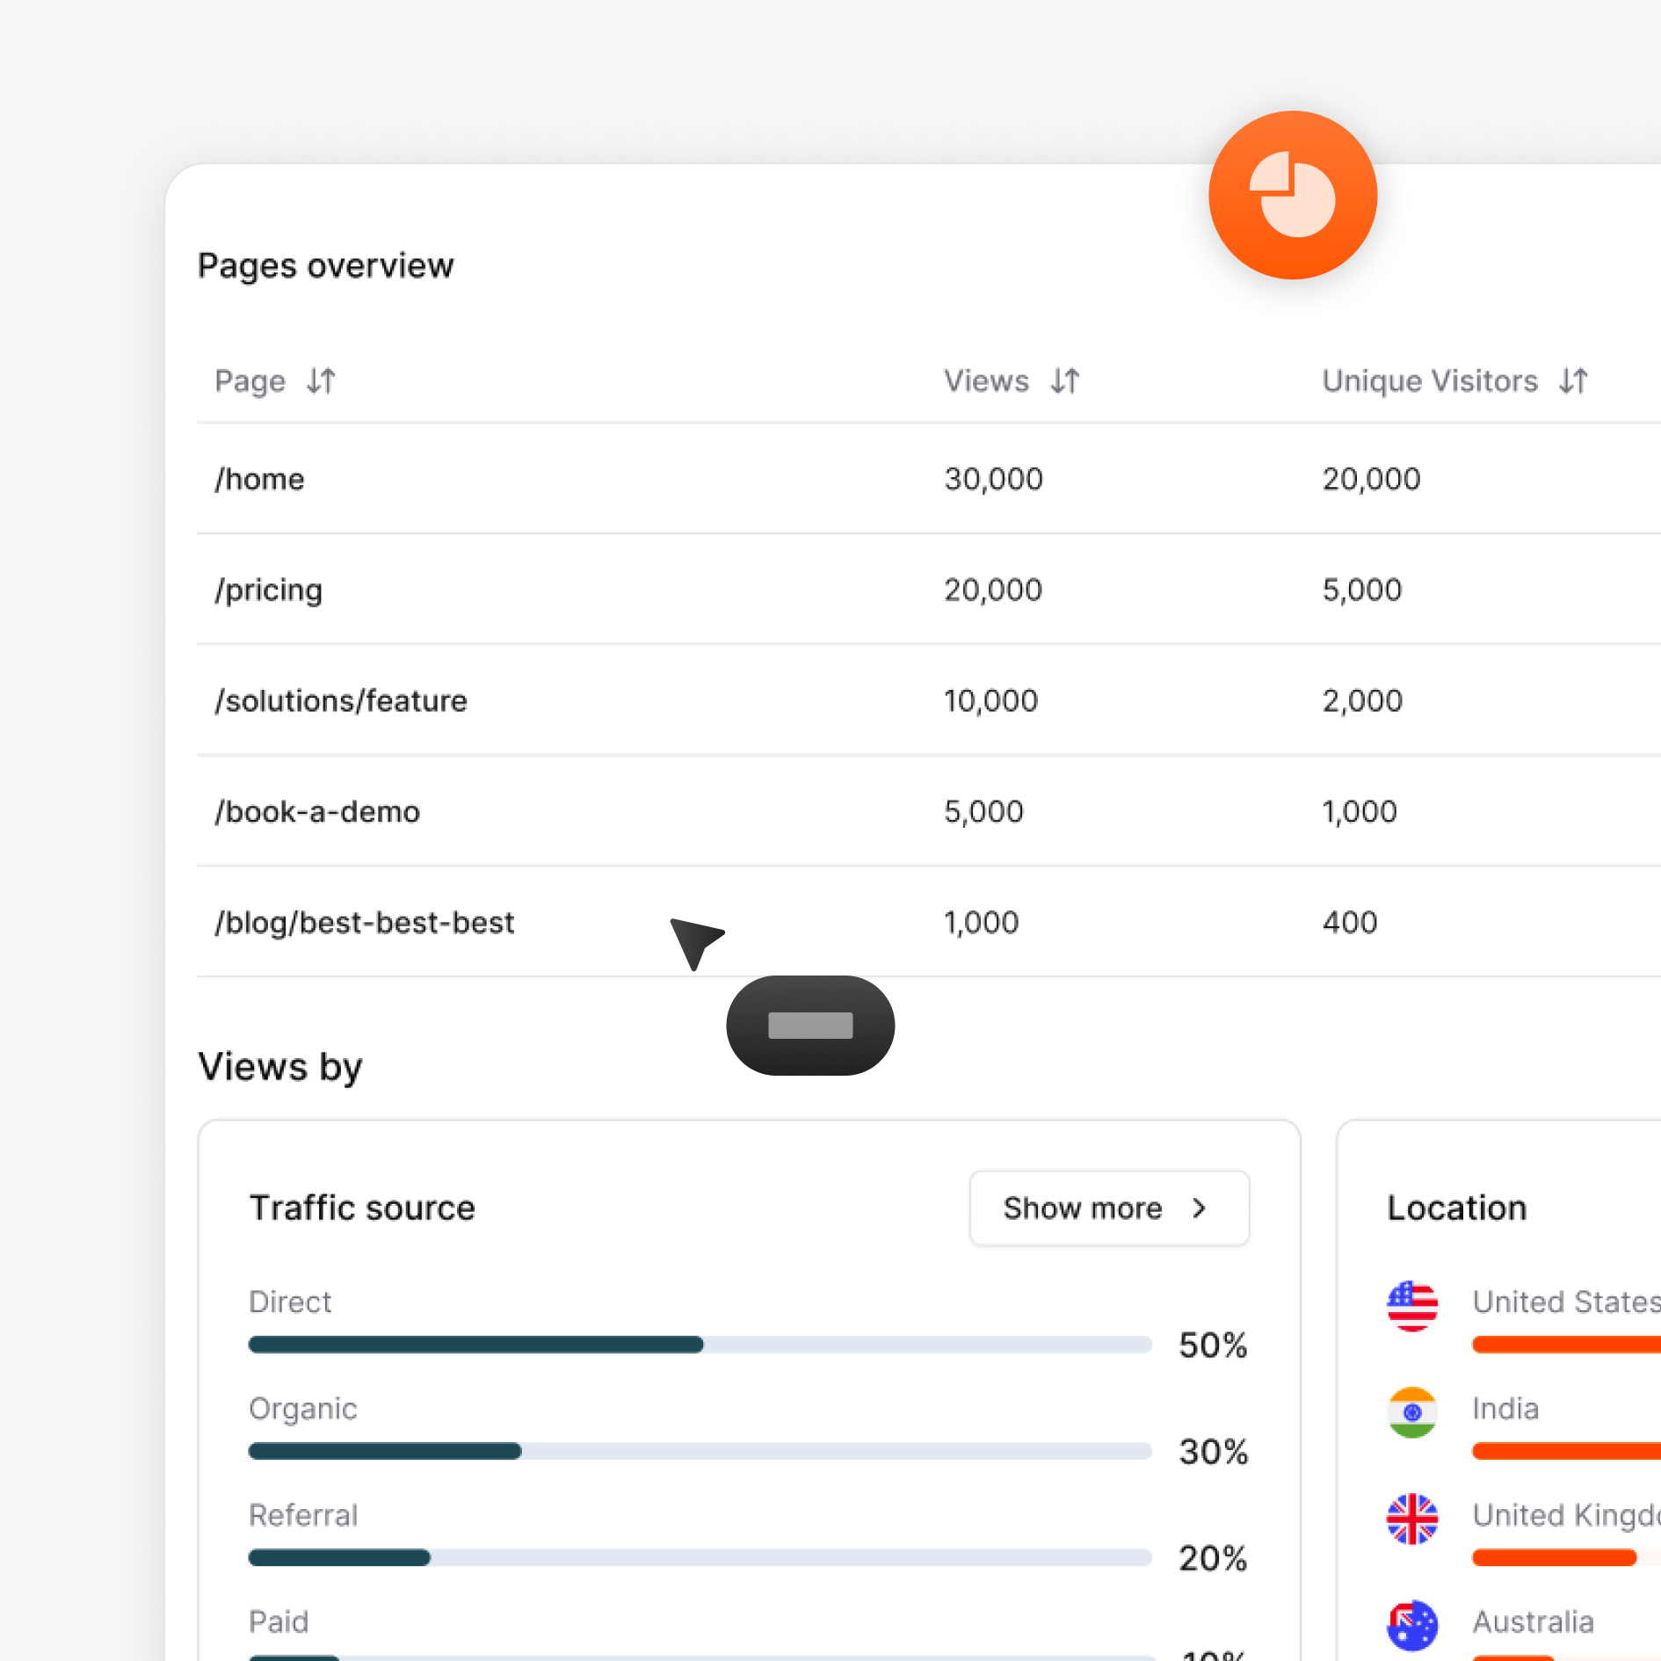Click the 400 unique visitors value
Screen dimensions: 1661x1661
click(1350, 922)
